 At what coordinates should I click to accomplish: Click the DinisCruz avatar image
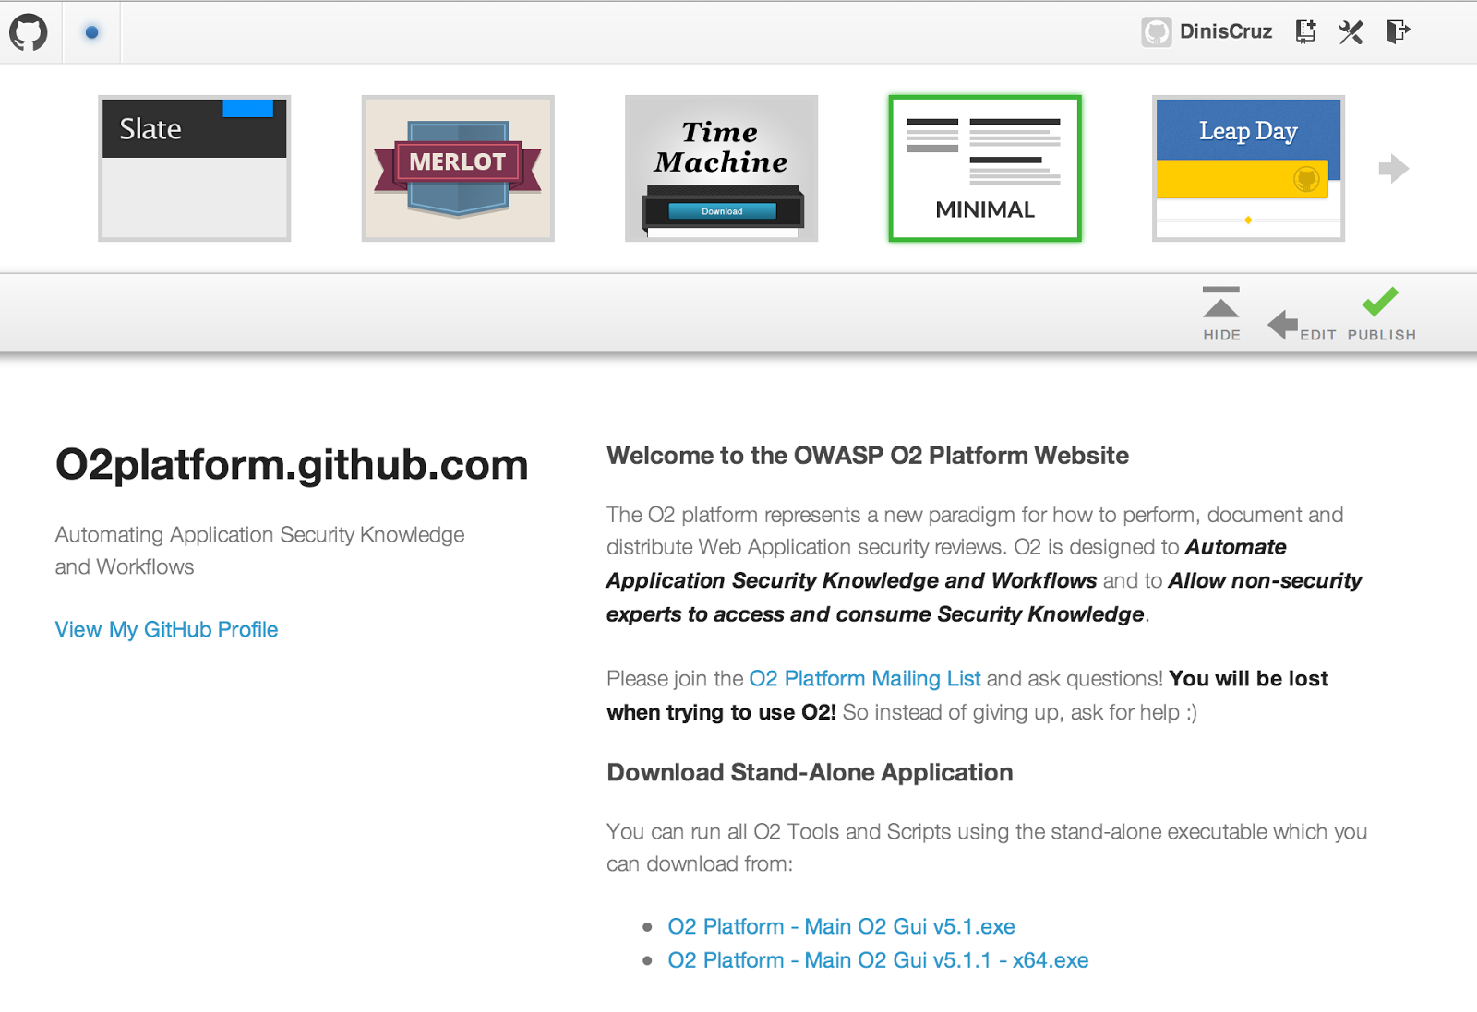(x=1156, y=32)
